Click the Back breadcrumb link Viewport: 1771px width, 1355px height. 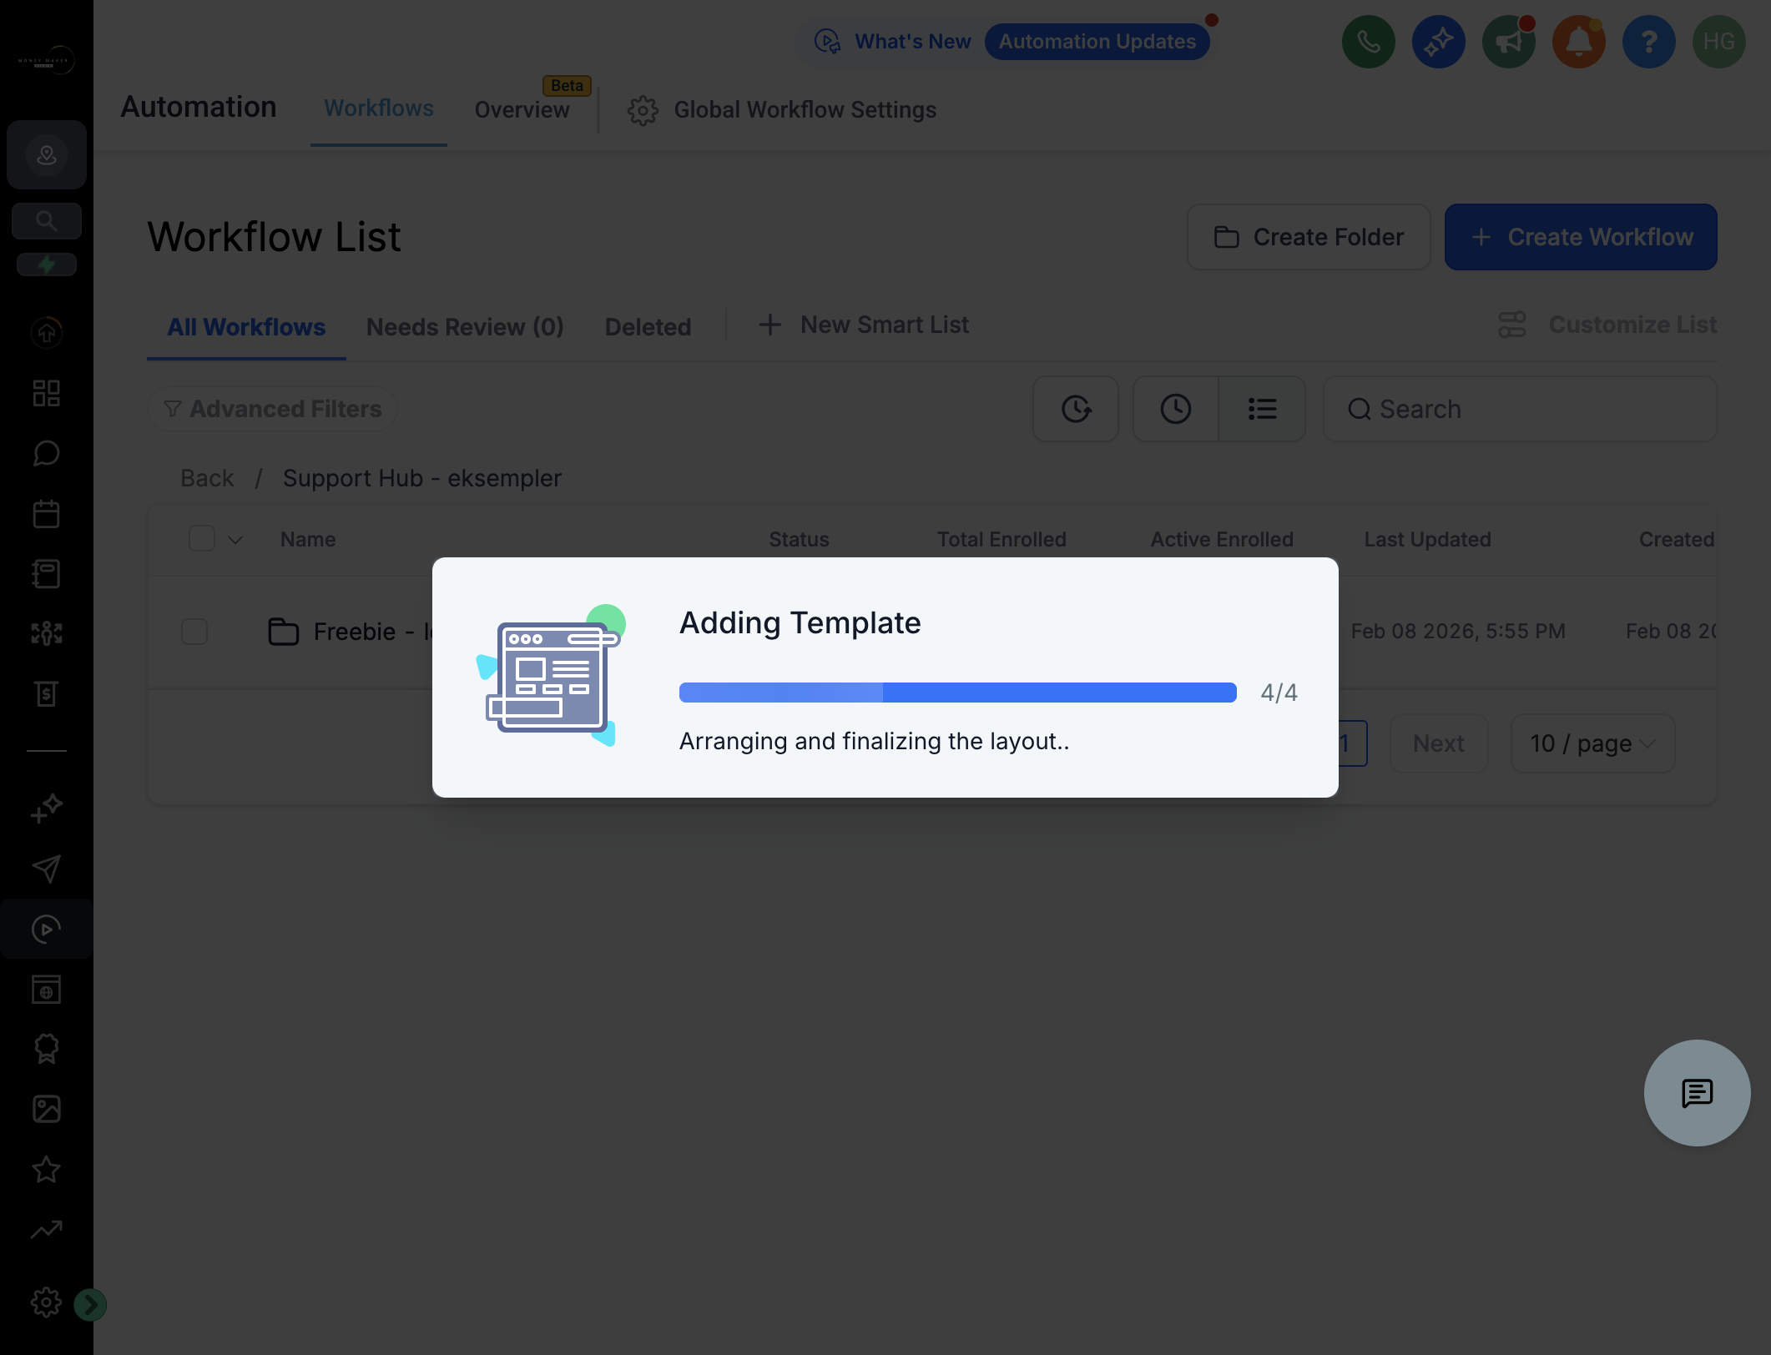click(x=207, y=478)
